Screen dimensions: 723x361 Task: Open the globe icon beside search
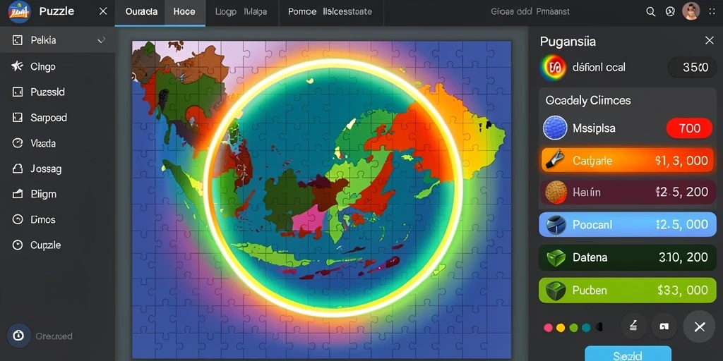[671, 12]
